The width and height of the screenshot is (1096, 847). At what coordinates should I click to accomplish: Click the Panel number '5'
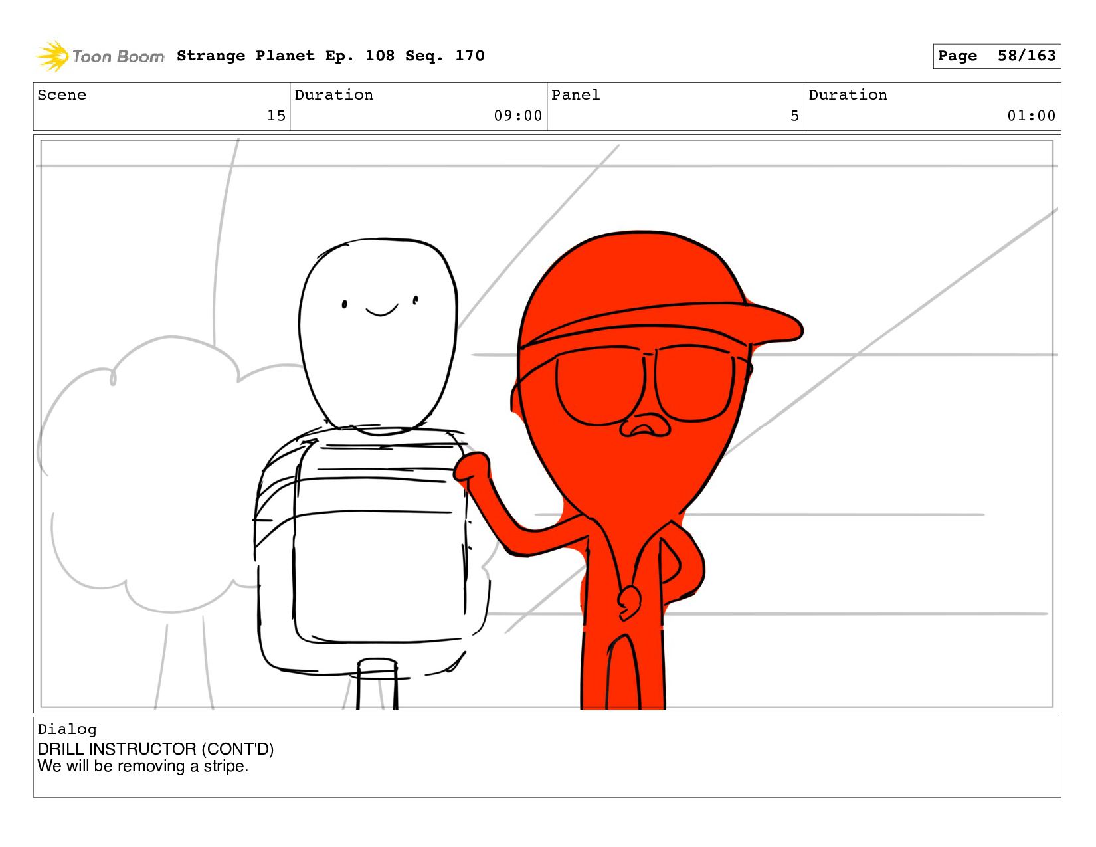pyautogui.click(x=794, y=116)
